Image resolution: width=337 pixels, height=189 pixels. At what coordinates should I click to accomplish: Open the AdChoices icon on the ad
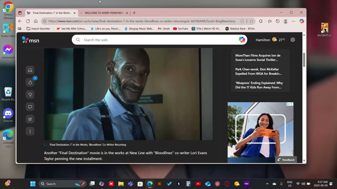tap(288, 104)
